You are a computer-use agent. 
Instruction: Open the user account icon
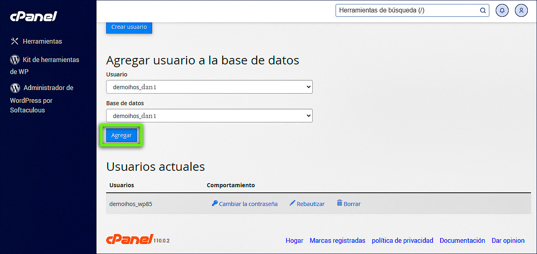(x=521, y=10)
